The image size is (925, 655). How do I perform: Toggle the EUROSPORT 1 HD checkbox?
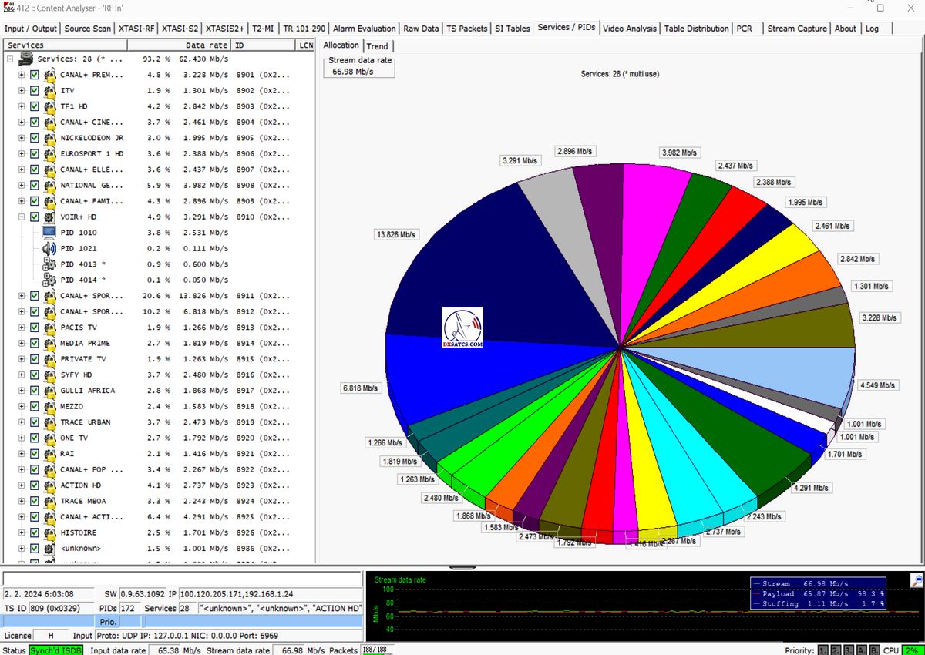point(34,154)
